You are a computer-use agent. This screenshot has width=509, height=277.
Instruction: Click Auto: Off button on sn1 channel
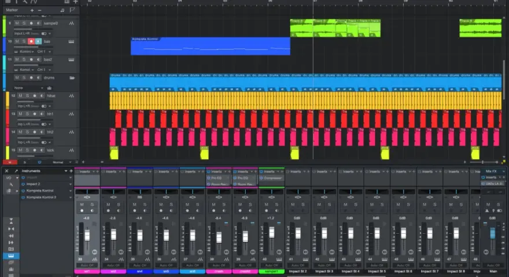(x=87, y=265)
